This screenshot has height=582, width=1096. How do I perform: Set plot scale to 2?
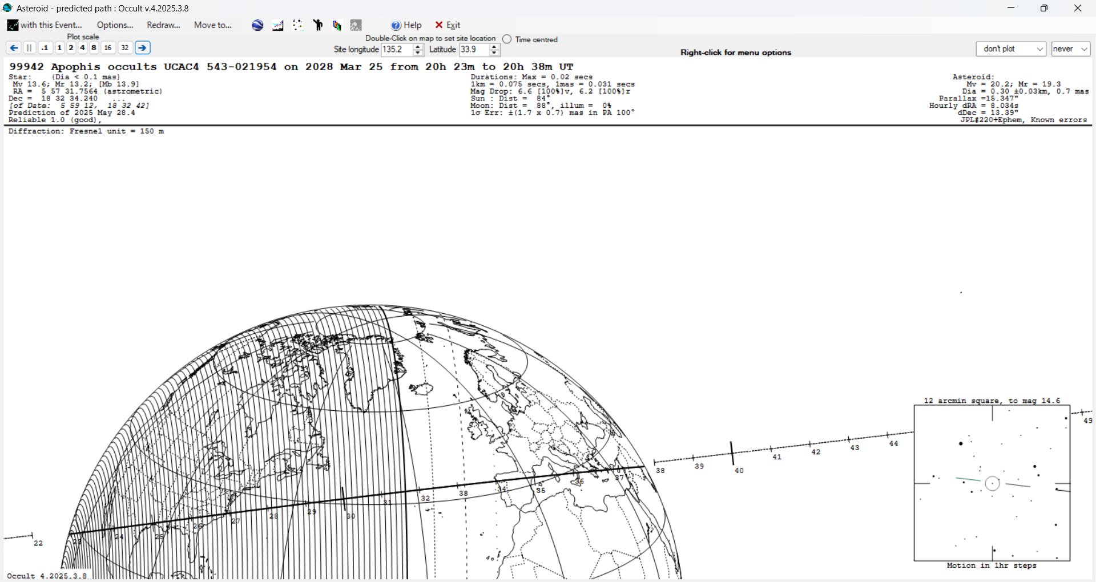[x=71, y=48]
